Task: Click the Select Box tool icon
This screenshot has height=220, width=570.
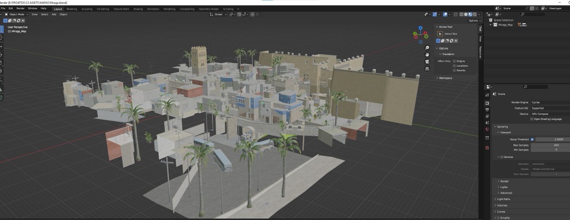Action: pos(439,34)
